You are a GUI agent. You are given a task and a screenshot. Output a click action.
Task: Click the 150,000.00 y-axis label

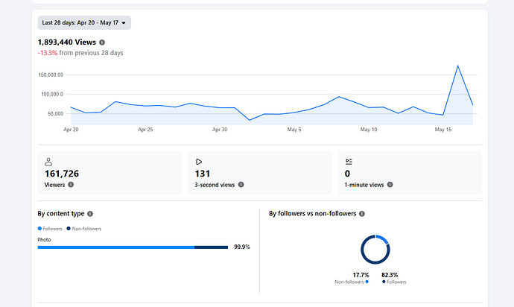pyautogui.click(x=51, y=75)
